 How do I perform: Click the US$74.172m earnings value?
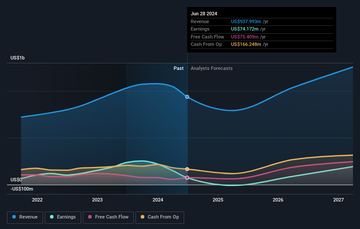pos(245,29)
